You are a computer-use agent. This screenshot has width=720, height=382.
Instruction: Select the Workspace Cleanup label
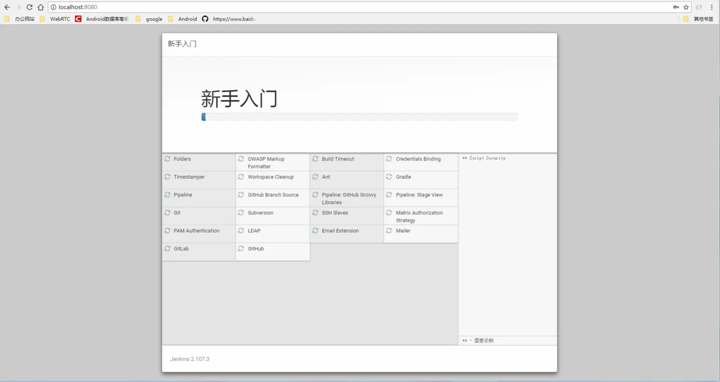coord(271,177)
